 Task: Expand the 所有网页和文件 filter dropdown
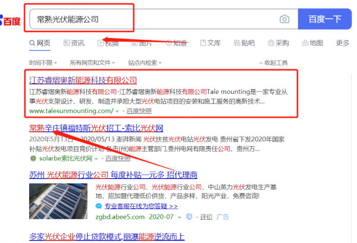tap(92, 62)
